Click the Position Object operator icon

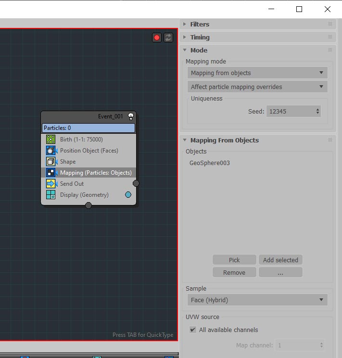pyautogui.click(x=51, y=151)
